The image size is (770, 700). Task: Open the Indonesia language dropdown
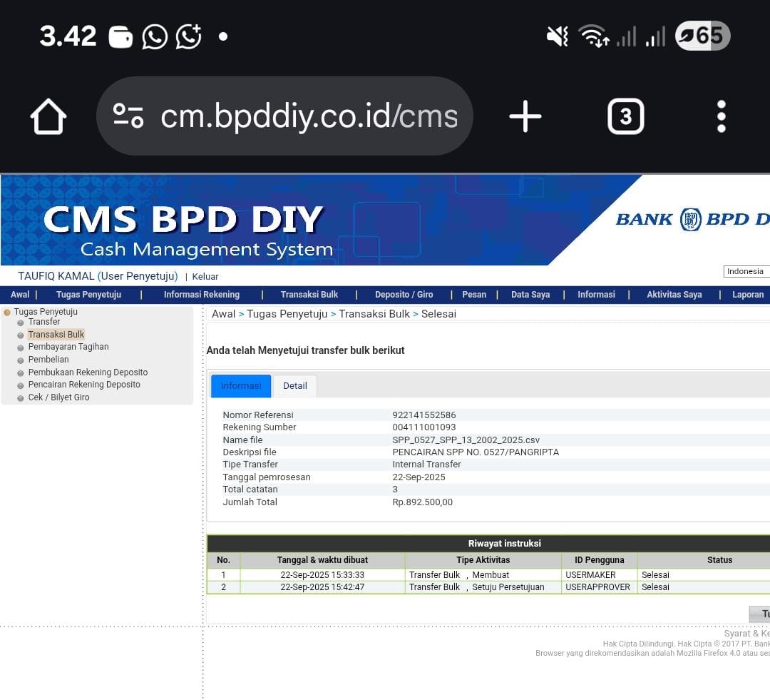(746, 271)
